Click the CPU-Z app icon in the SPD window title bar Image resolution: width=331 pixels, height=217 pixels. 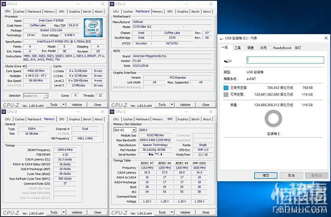pyautogui.click(x=112, y=112)
